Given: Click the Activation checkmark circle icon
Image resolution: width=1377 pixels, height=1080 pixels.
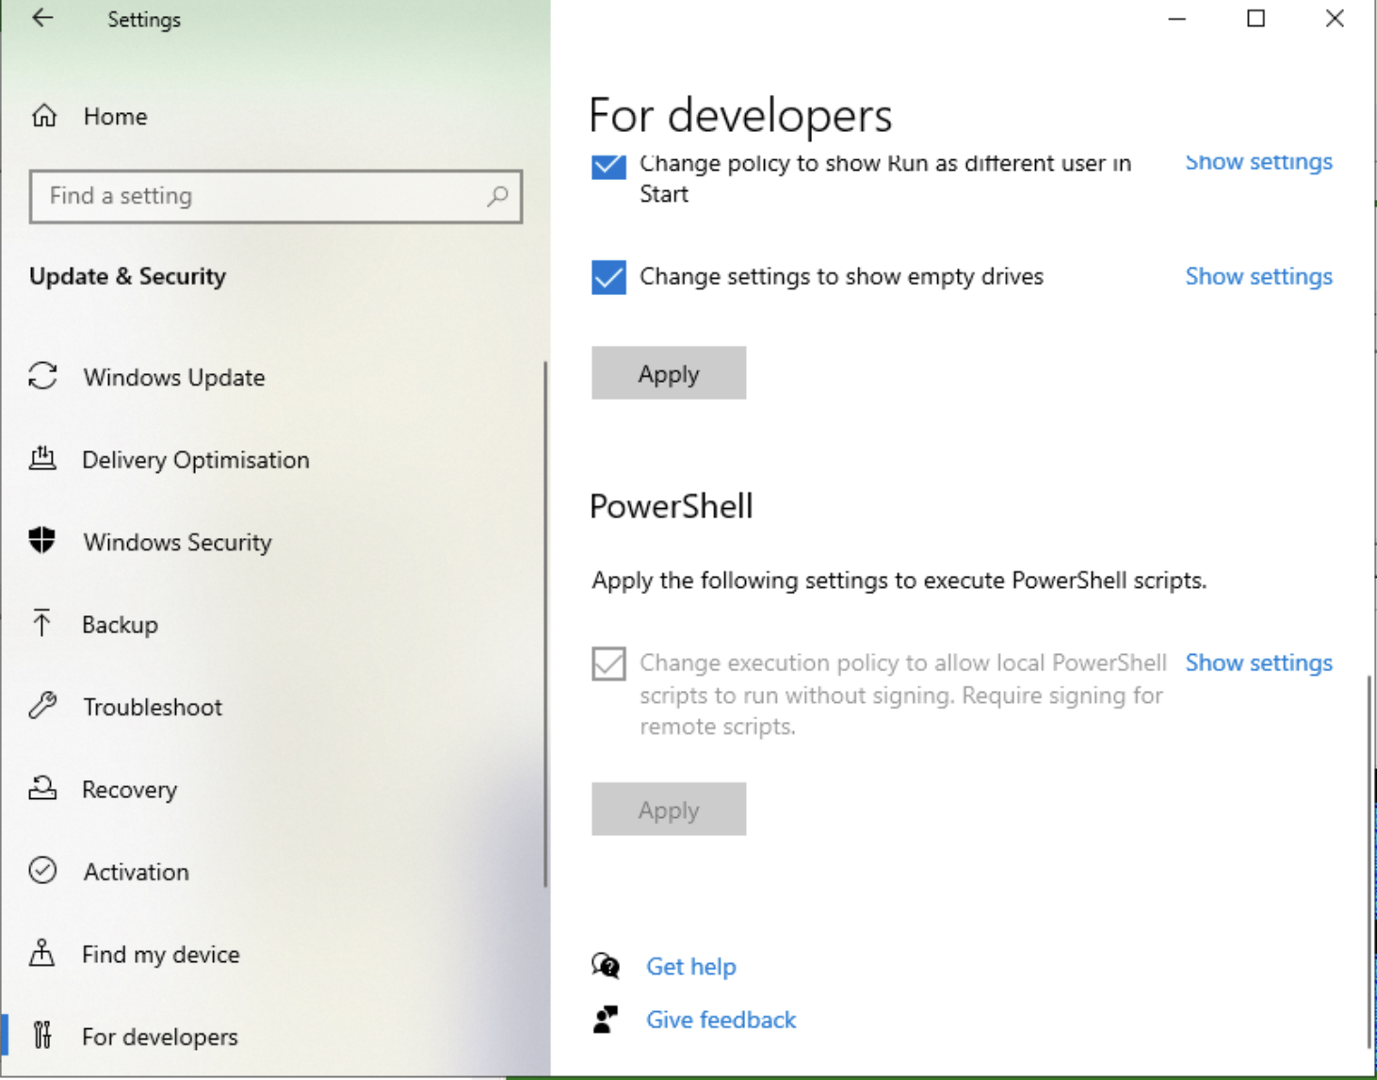Looking at the screenshot, I should [42, 871].
